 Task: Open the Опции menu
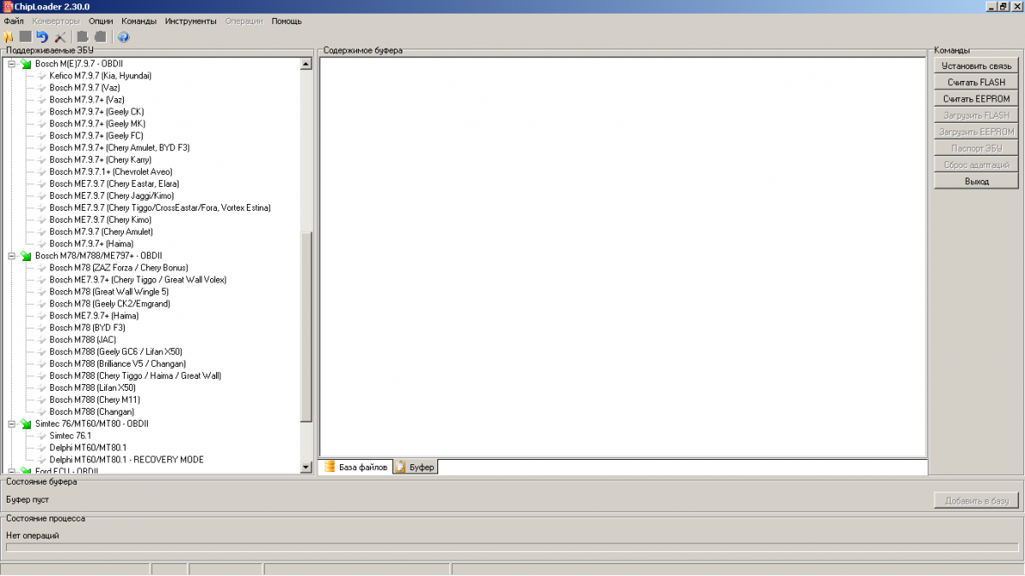(101, 20)
